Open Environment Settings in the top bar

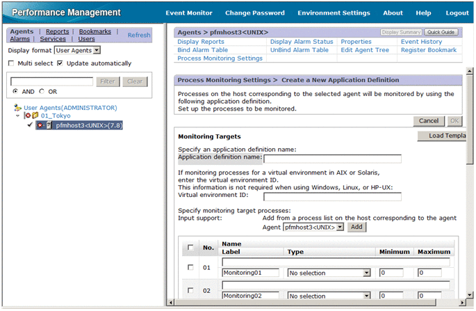click(334, 13)
